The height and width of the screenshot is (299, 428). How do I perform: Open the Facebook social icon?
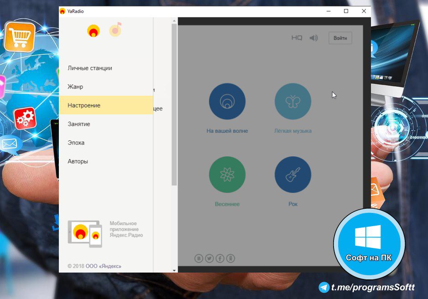pyautogui.click(x=220, y=258)
